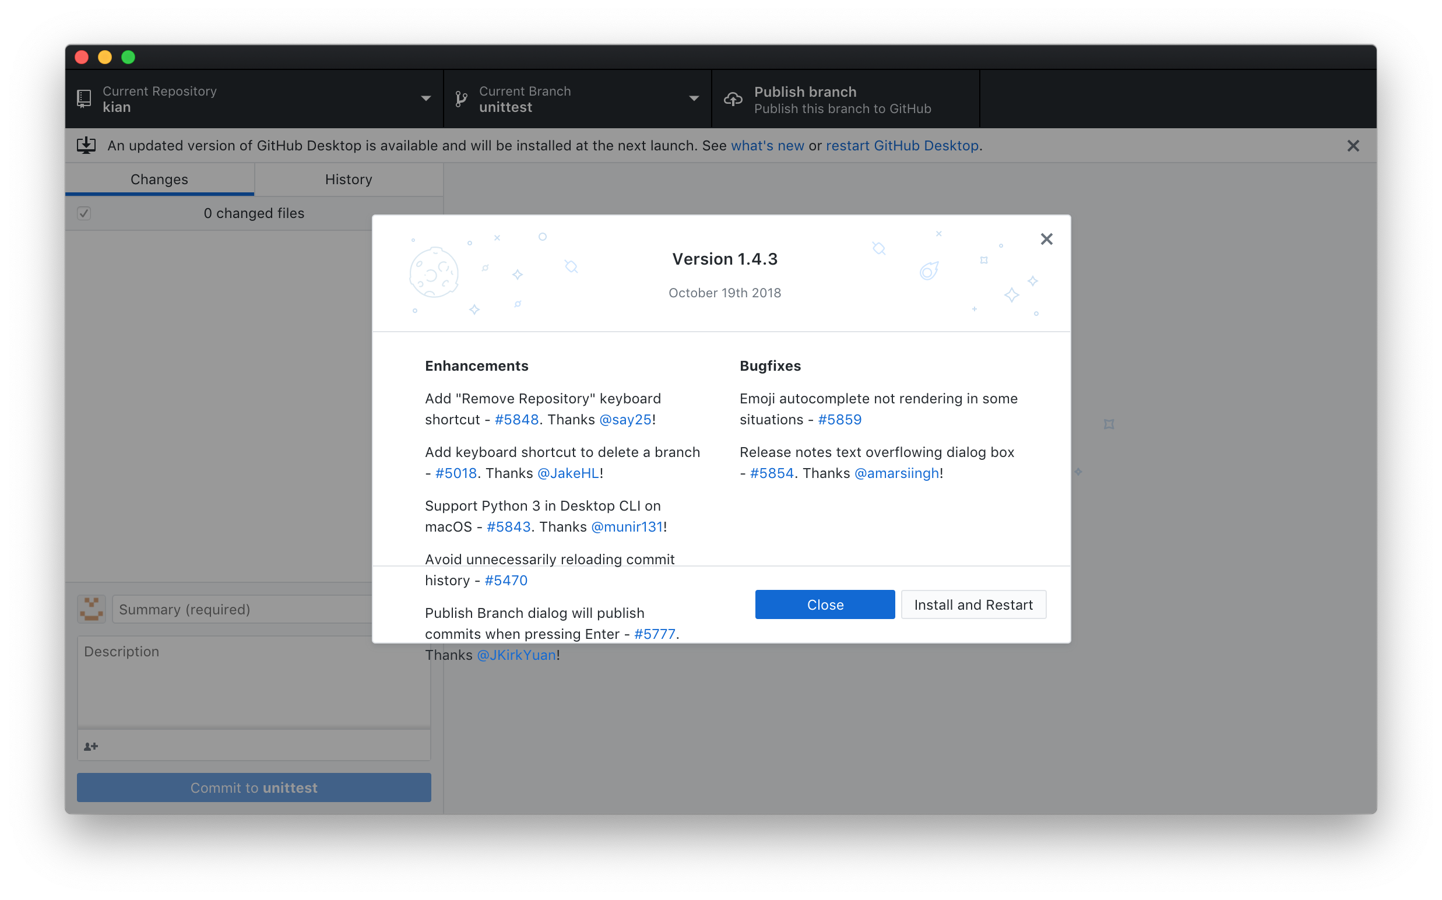Click the 0 changed files label
The image size is (1442, 900).
(254, 213)
